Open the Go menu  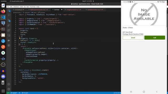tap(25, 7)
